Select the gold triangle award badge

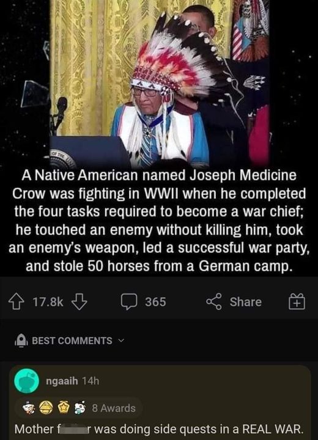pos(46,408)
